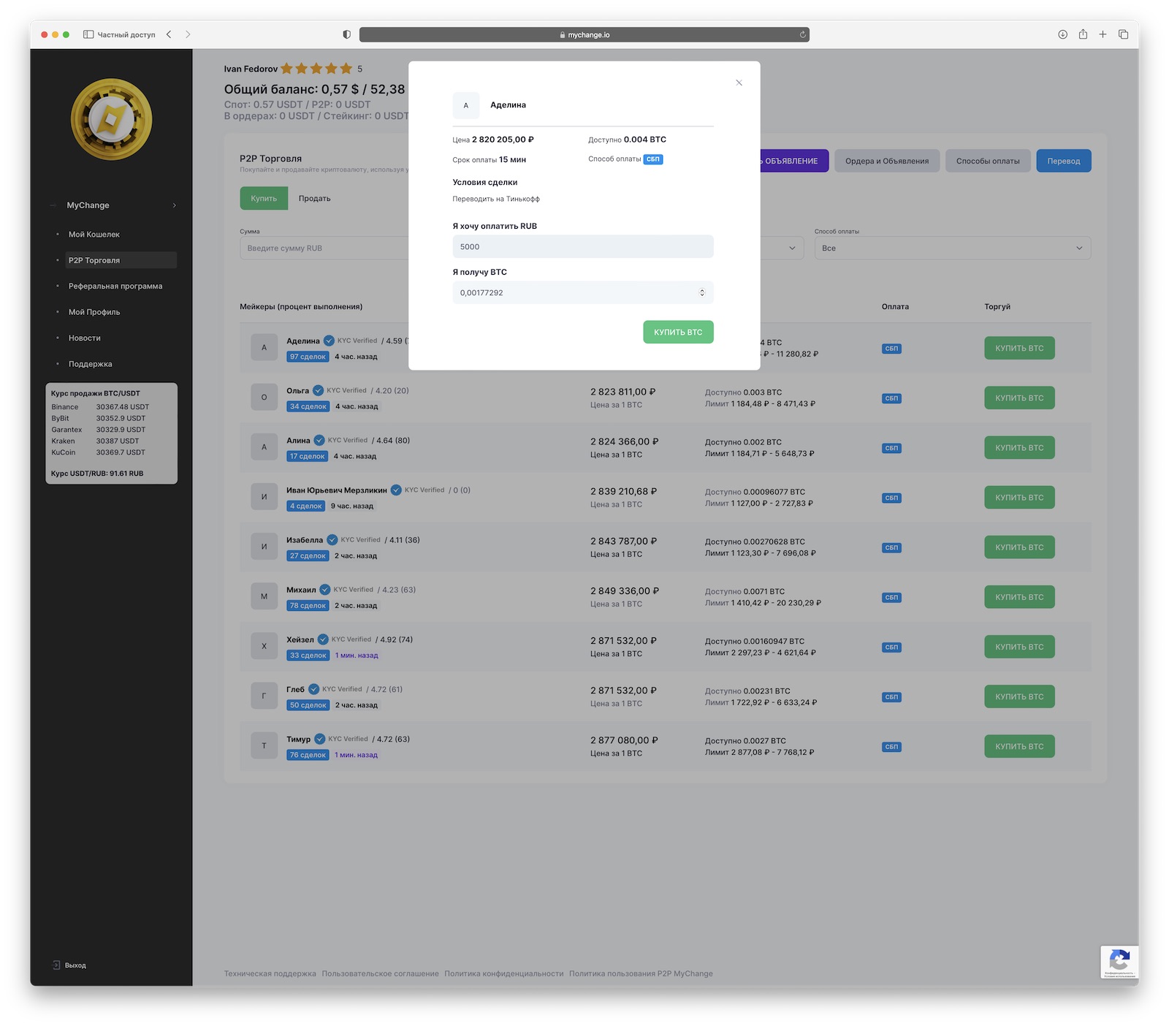
Task: Open Реферальная программа in sidebar
Action: tap(115, 286)
